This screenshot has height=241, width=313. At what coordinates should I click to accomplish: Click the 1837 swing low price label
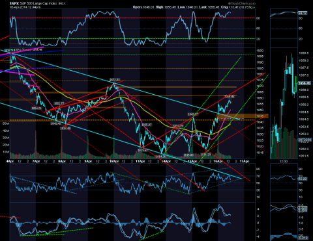(x=65, y=128)
